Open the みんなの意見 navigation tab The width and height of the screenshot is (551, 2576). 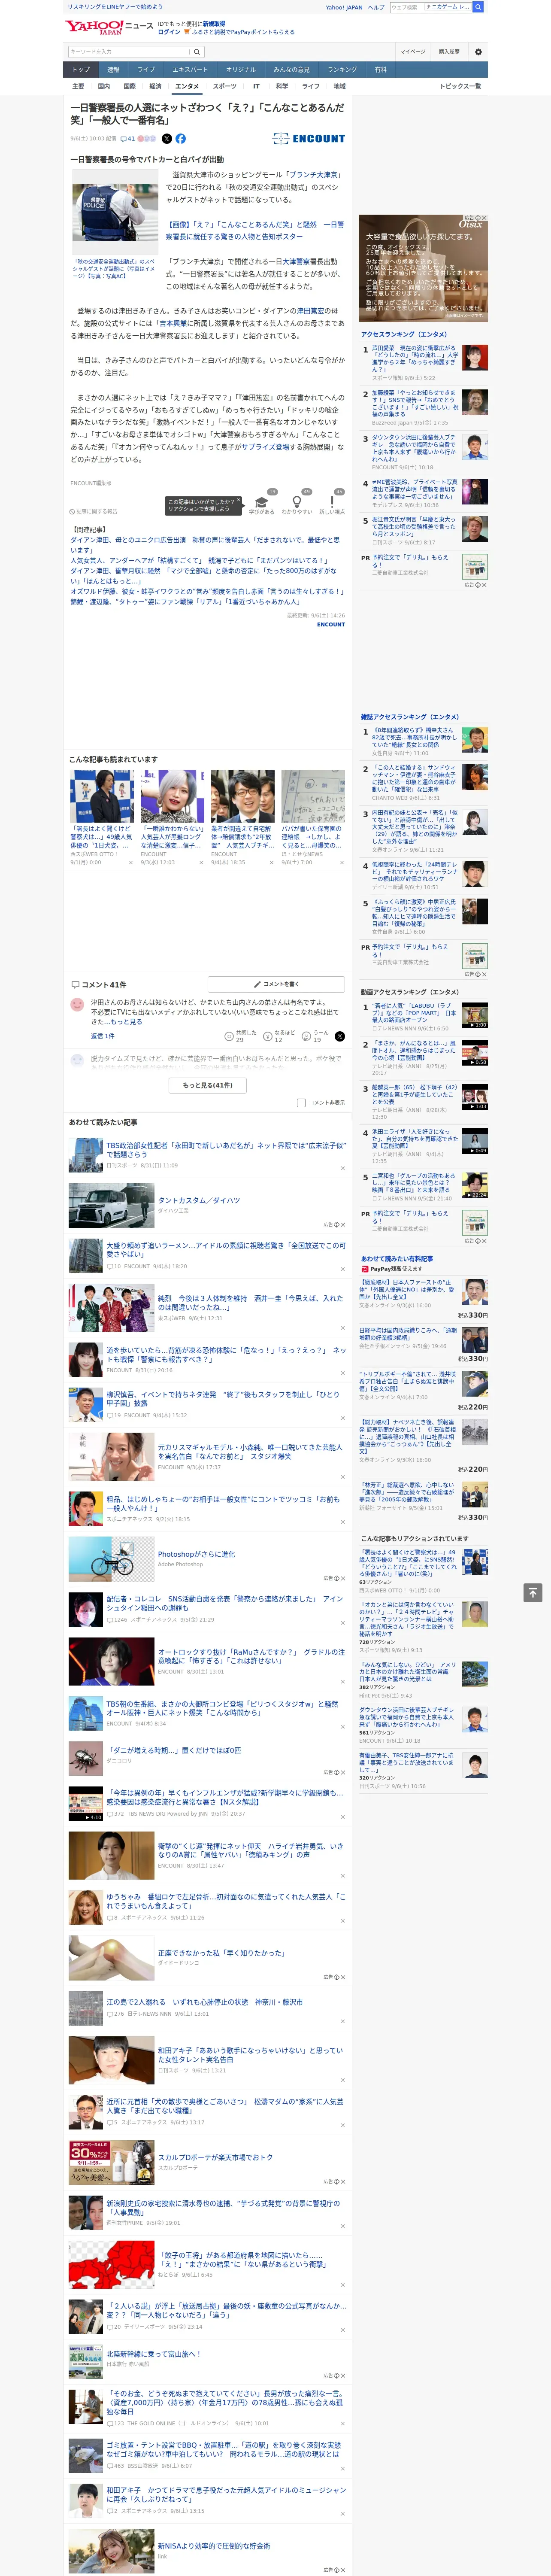291,70
